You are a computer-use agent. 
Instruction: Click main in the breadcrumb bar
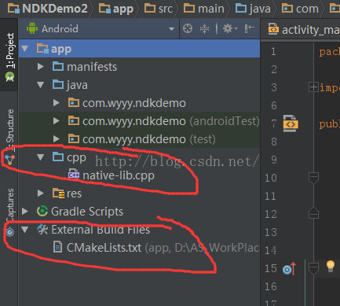(x=204, y=9)
